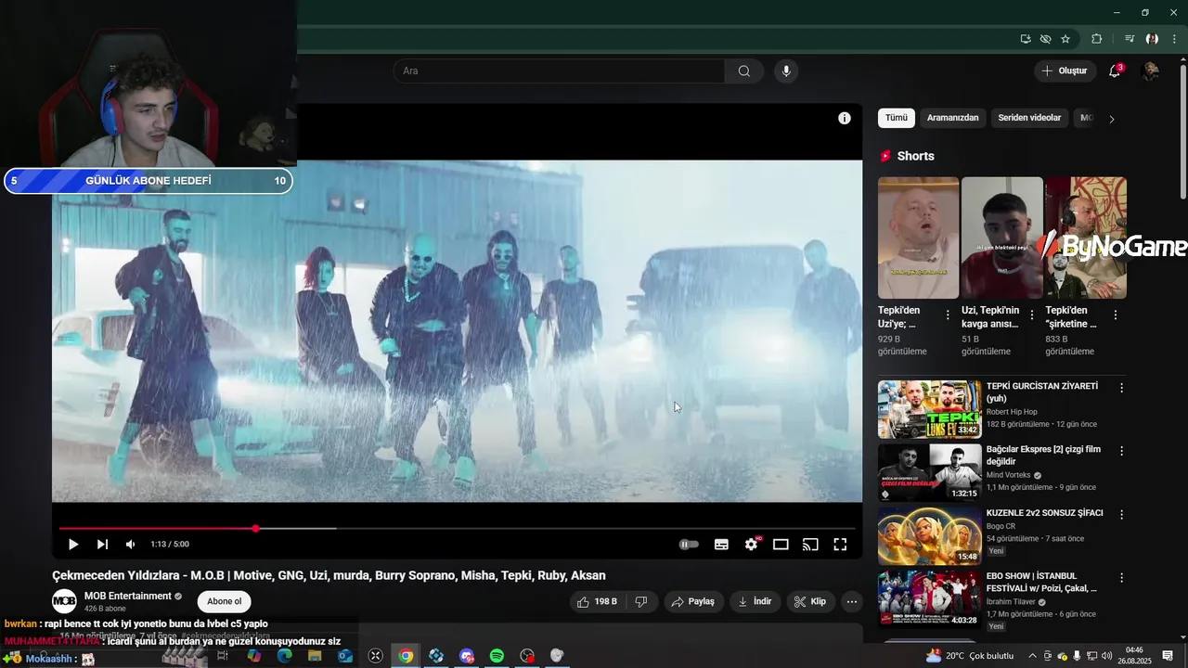Select the Seriden videolar filter chip
This screenshot has width=1188, height=668.
(1029, 118)
